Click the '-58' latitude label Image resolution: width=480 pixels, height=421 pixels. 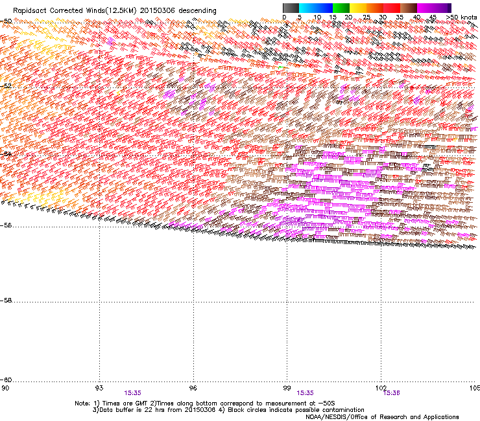click(6, 301)
